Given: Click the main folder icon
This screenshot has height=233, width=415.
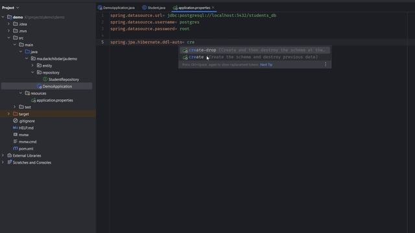Looking at the screenshot, I should (21, 45).
